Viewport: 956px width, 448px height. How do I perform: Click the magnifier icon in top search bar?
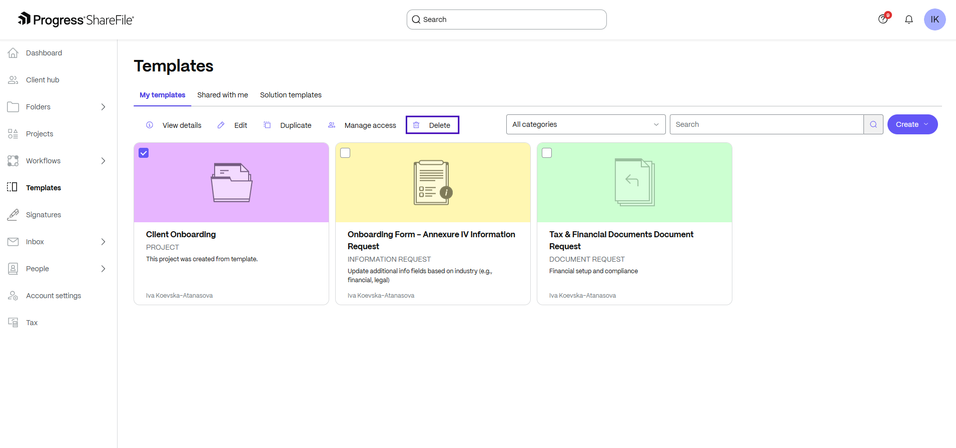(416, 19)
